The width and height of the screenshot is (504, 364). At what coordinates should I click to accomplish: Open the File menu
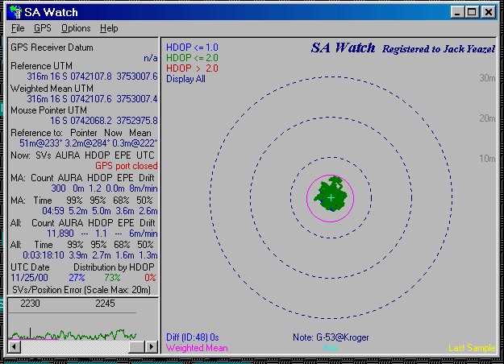[18, 28]
